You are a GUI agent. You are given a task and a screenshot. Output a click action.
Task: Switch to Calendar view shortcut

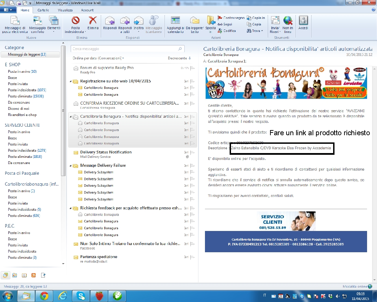pos(15,275)
